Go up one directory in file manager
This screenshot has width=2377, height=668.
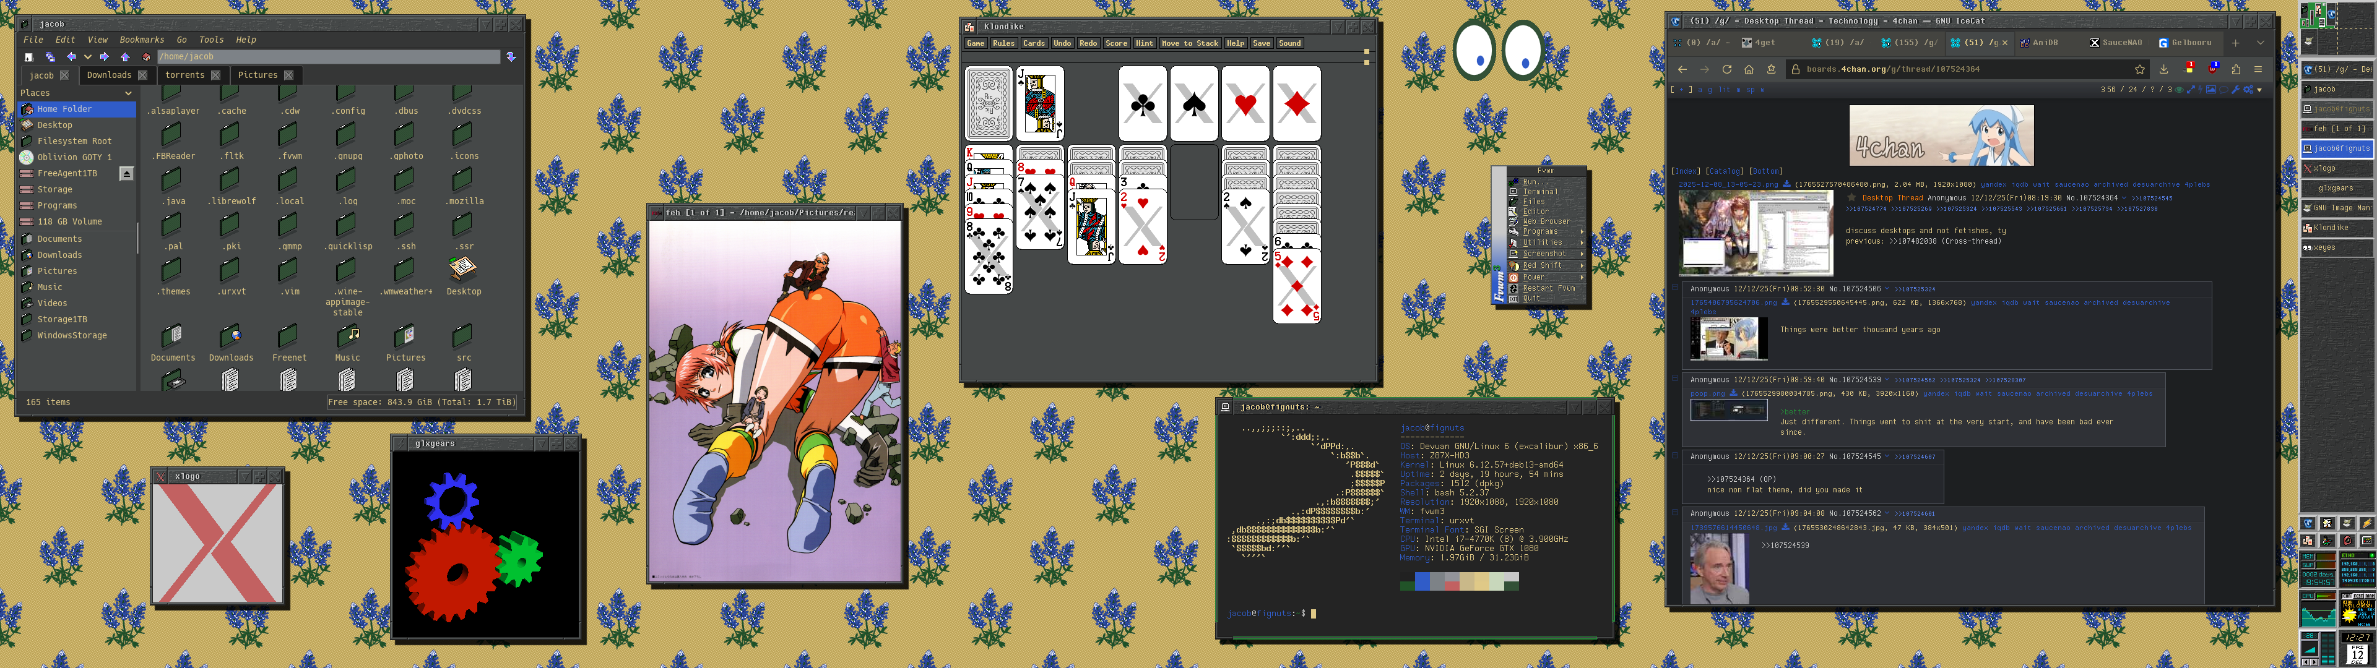coord(126,57)
